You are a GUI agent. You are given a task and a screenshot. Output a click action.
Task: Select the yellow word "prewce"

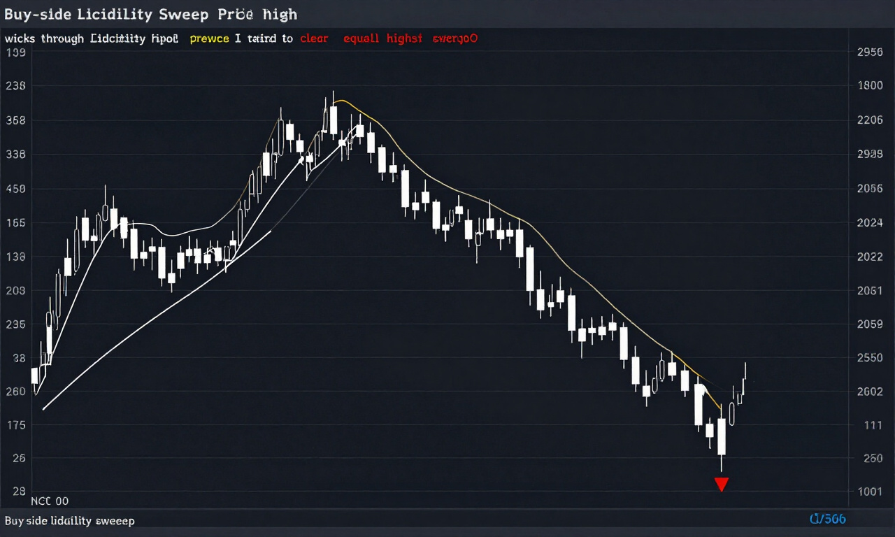[209, 38]
